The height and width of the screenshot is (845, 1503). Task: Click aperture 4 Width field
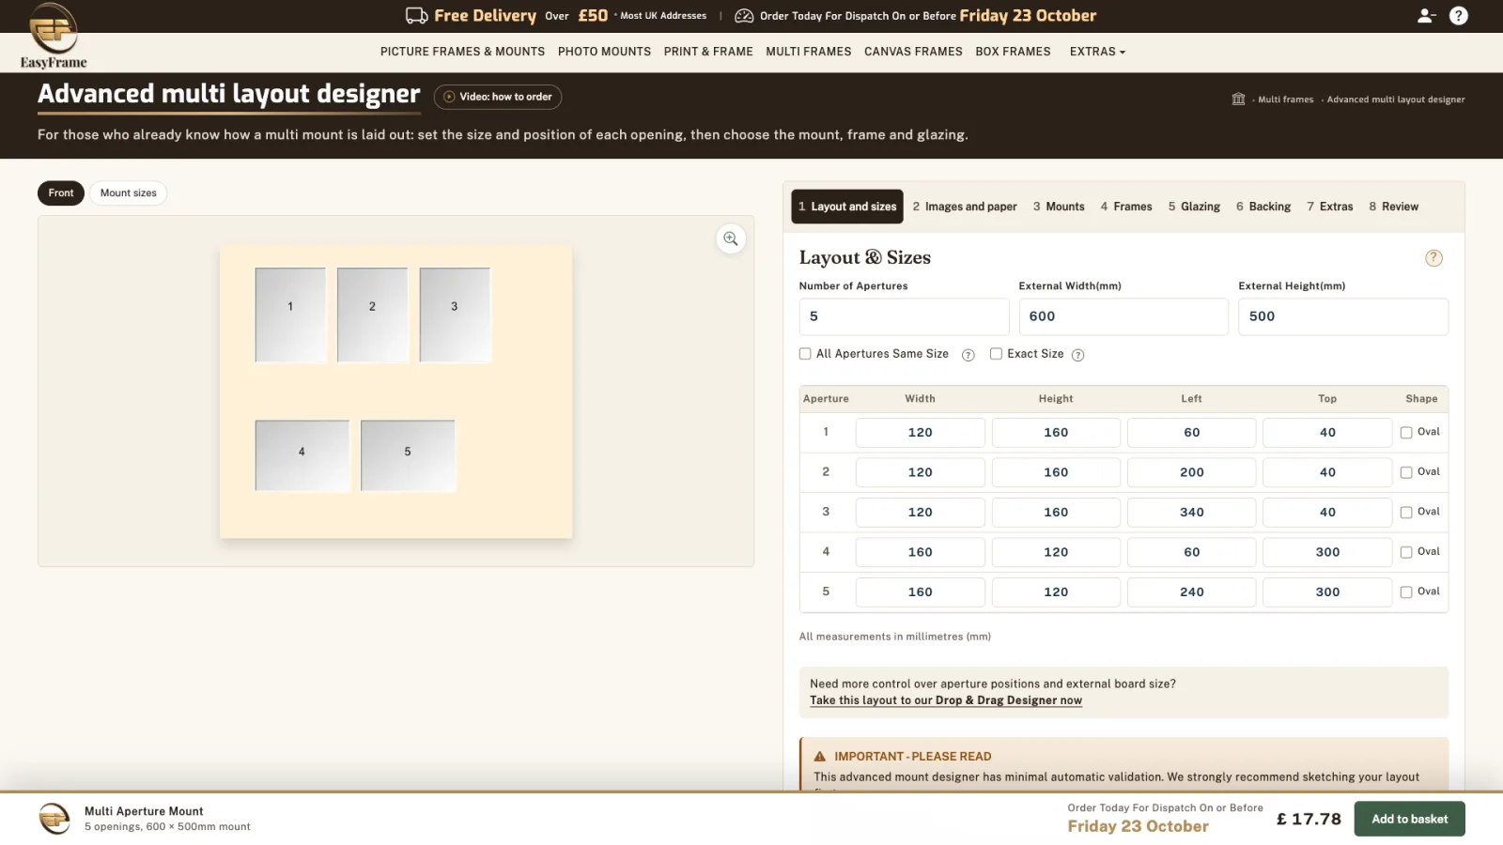coord(921,552)
